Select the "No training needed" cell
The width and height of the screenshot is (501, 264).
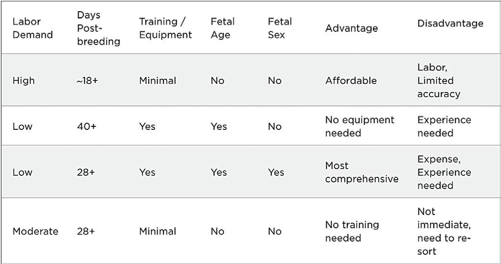[352, 231]
